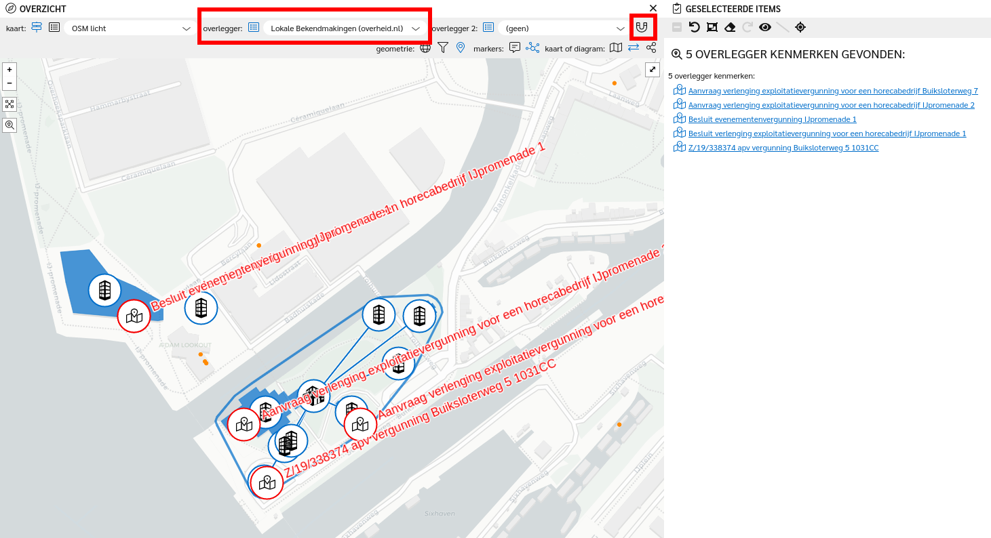Click the share icon beside kaart of diagram
991x538 pixels.
coord(651,47)
